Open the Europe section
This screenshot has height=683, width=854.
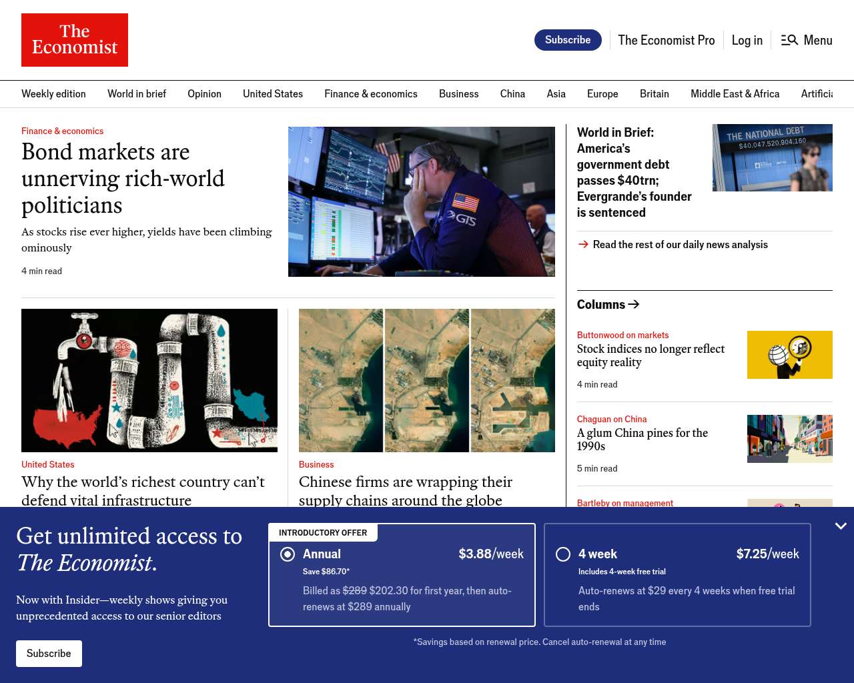tap(602, 94)
